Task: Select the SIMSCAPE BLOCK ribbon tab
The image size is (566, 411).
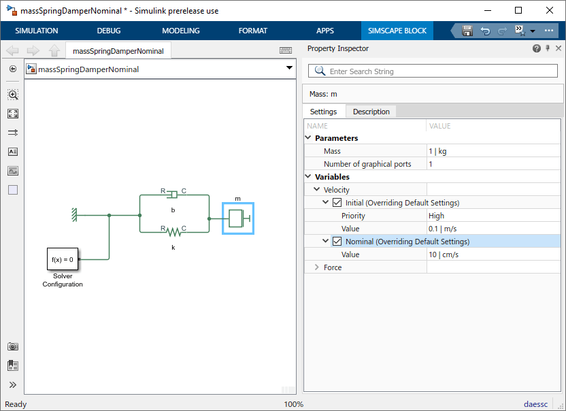Action: [x=397, y=31]
